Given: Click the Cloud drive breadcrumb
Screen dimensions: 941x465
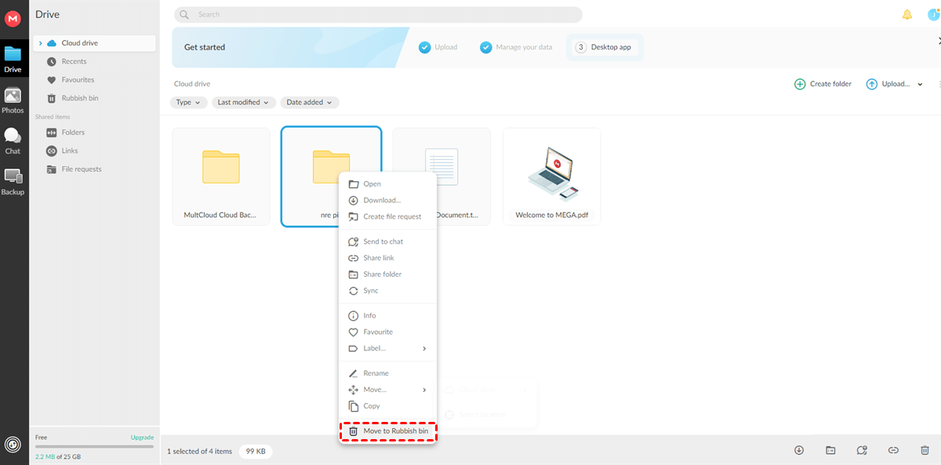Looking at the screenshot, I should tap(192, 84).
